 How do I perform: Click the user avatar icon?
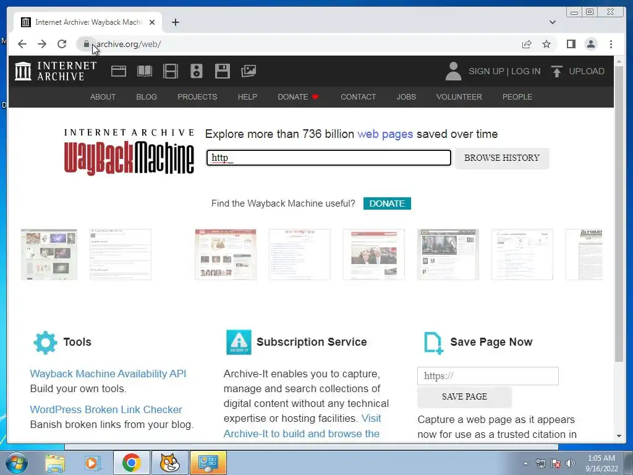click(x=453, y=71)
